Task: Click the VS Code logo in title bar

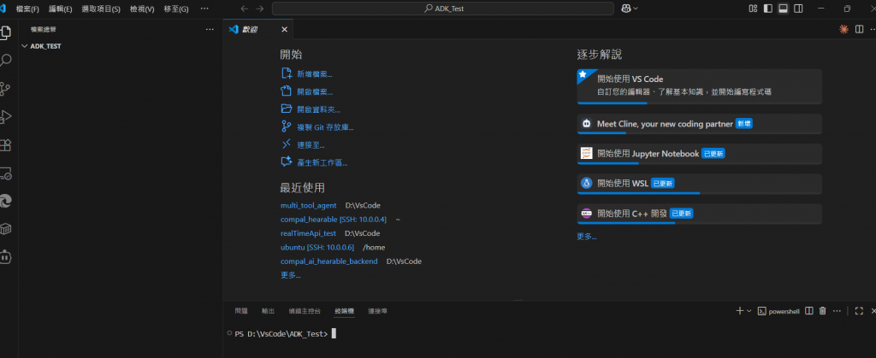Action: [x=3, y=9]
